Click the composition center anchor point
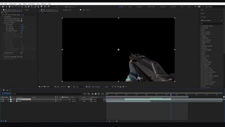The height and width of the screenshot is (127, 225). click(x=118, y=50)
